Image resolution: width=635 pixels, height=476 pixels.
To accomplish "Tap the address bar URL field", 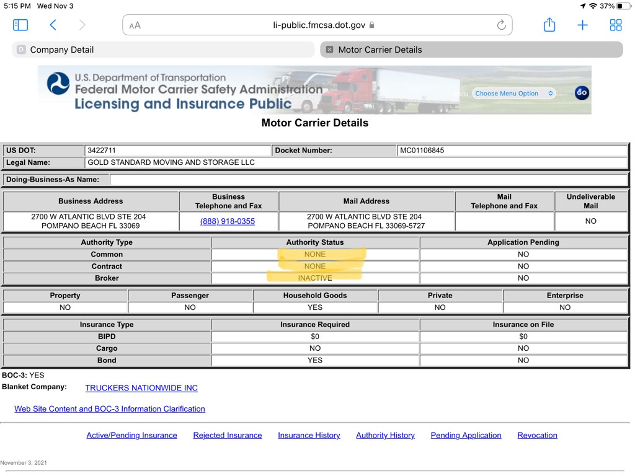I will pyautogui.click(x=318, y=25).
